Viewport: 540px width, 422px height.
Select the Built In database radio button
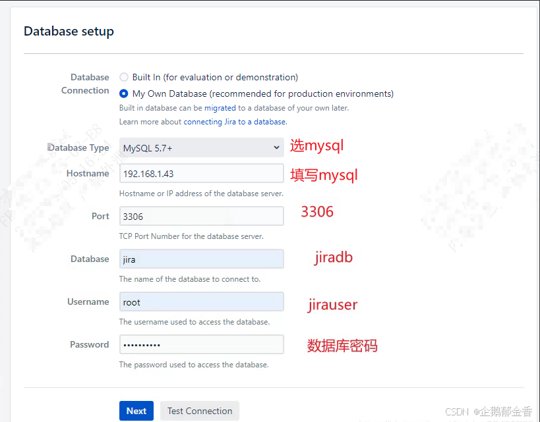124,77
